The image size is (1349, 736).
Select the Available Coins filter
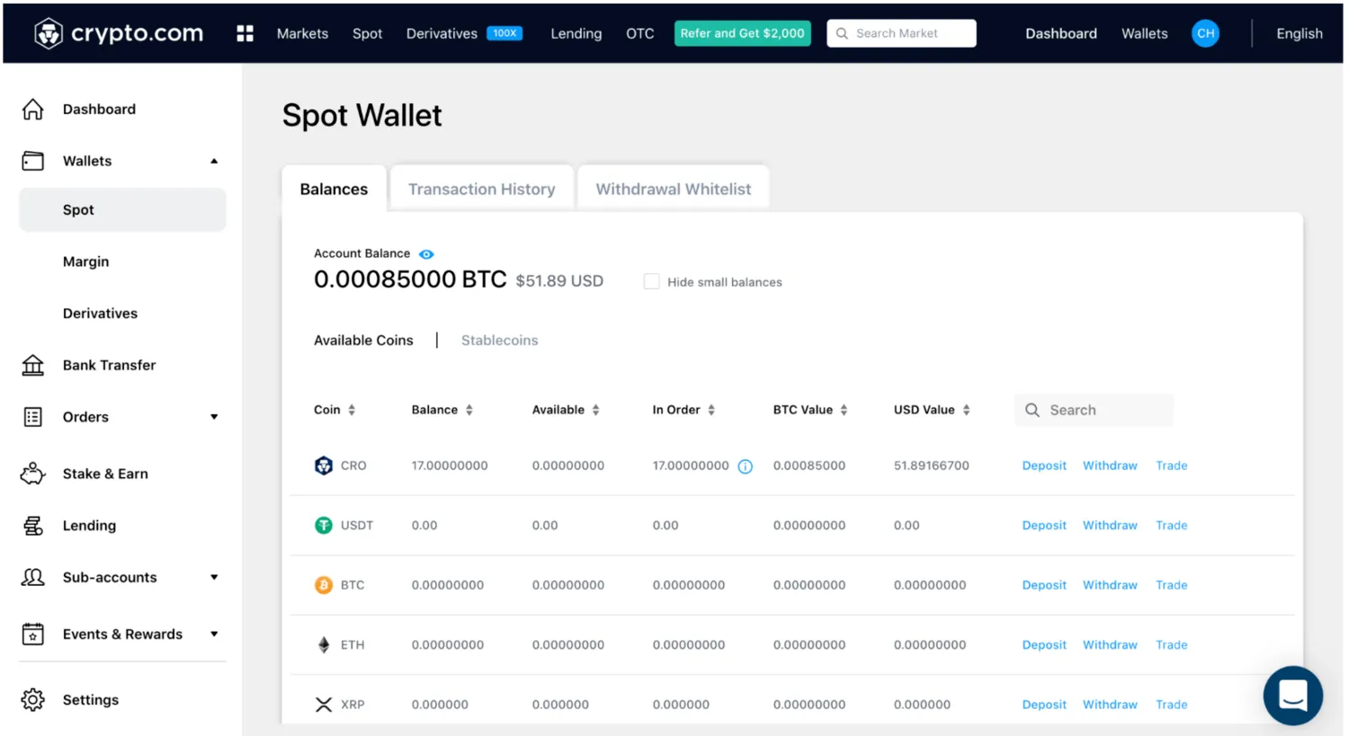(363, 340)
